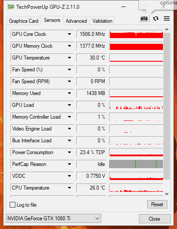Open GPU Core Clock dropdown arrow
Viewport: 177px width, 229px height.
click(69, 34)
